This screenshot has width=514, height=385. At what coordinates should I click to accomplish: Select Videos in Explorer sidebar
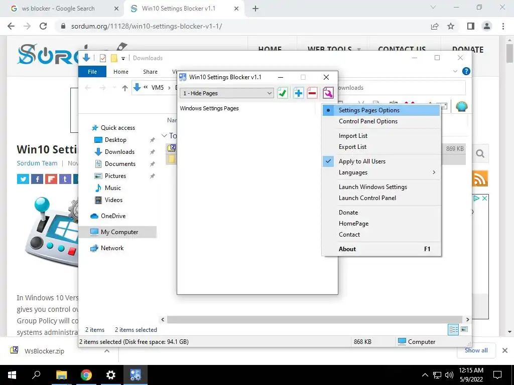[113, 200]
